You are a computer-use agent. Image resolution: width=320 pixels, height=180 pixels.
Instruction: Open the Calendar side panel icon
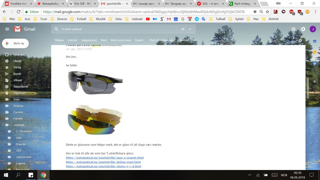coord(314,41)
